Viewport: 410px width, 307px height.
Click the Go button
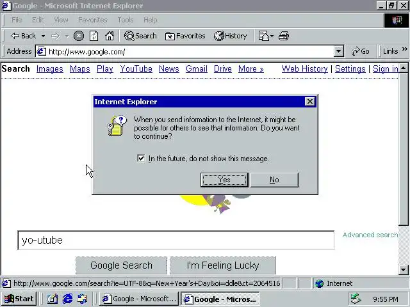tap(360, 51)
